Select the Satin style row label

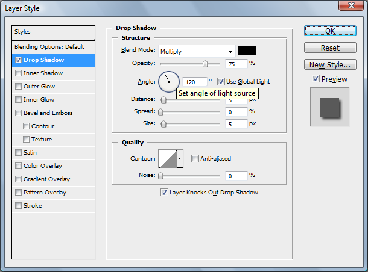(30, 153)
